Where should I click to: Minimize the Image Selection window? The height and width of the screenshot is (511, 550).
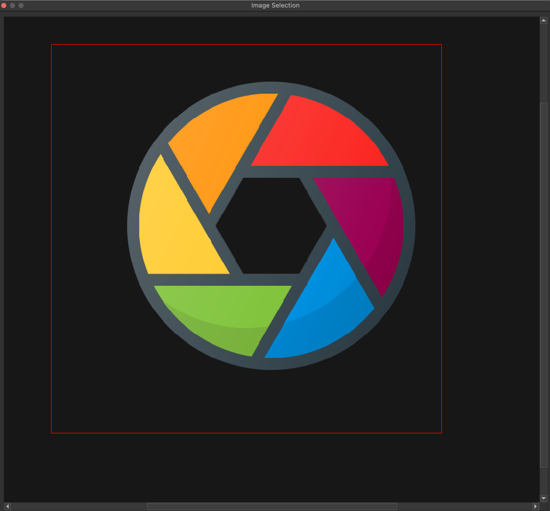tap(12, 5)
